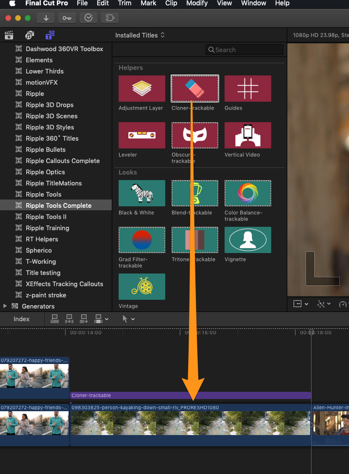Open the Mark menu
Viewport: 349px width, 474px height.
click(148, 3)
